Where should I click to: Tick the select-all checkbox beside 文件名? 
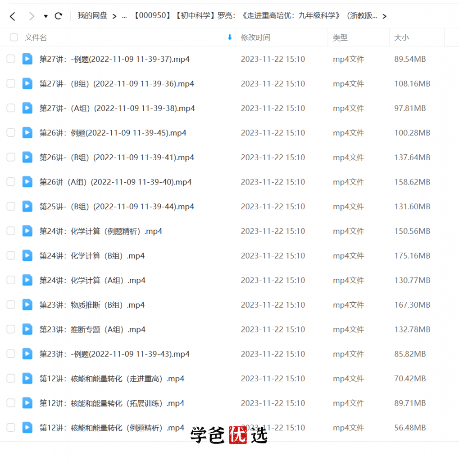(14, 37)
